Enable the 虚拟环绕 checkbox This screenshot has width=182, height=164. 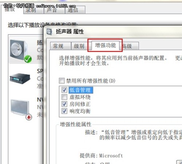pos(64,97)
